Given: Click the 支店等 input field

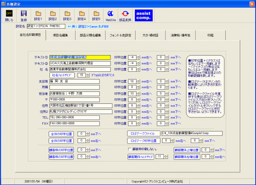Looking at the screenshot, I should tap(75, 81).
